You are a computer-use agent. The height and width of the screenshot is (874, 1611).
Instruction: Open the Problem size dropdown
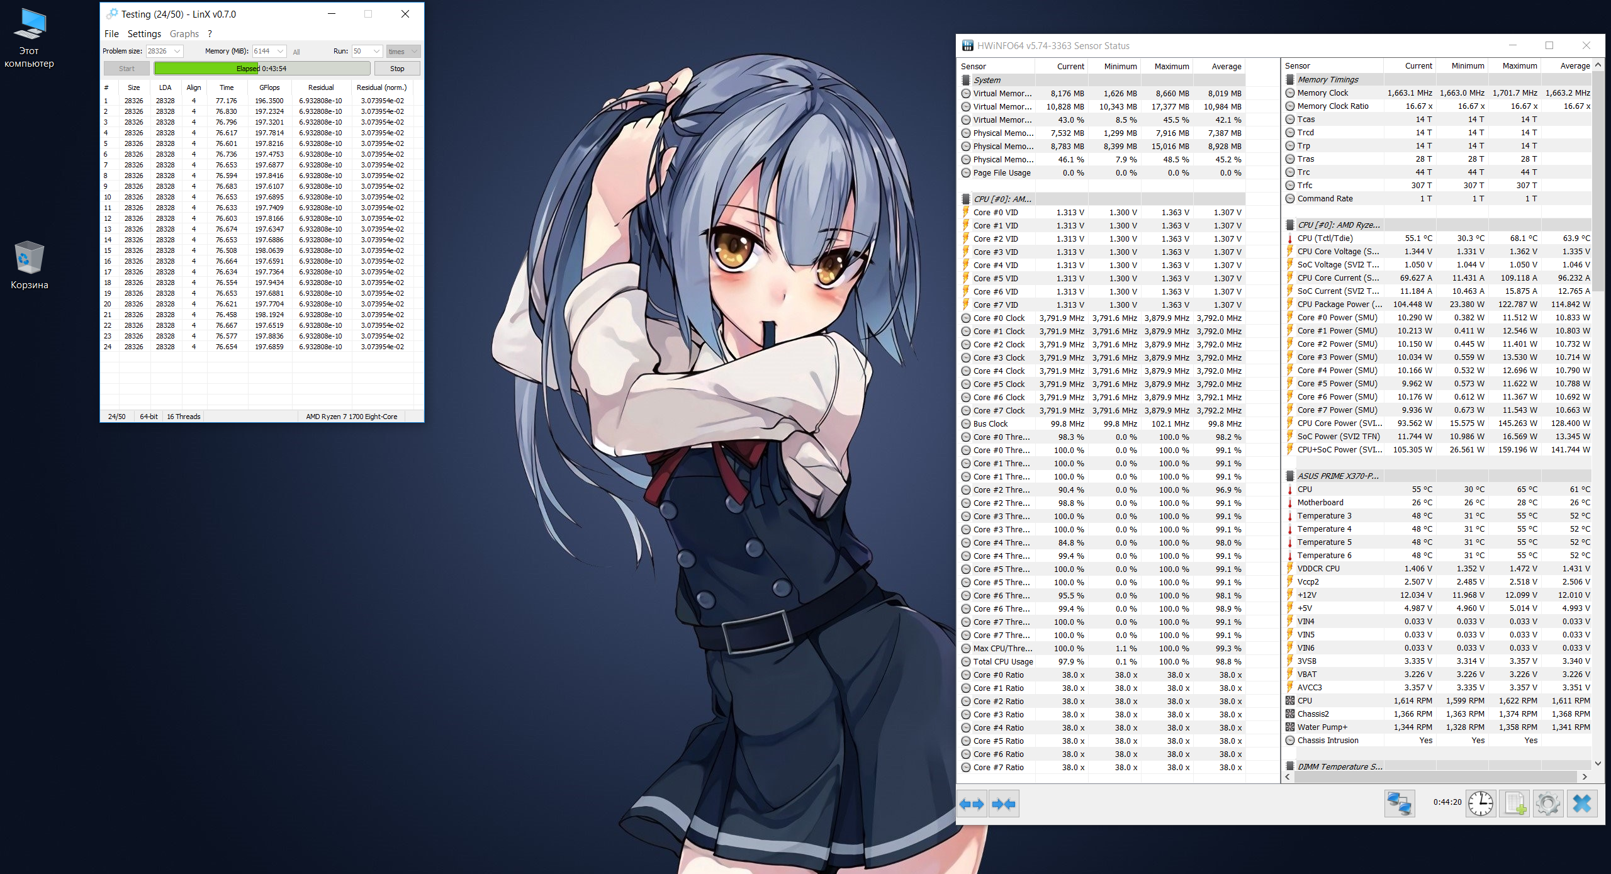(x=177, y=52)
